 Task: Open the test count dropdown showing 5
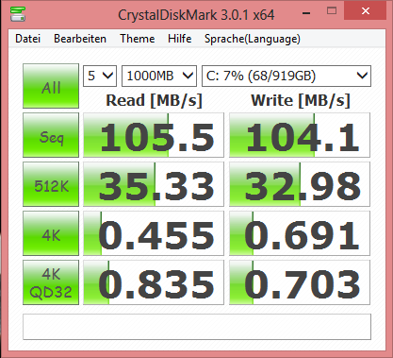(100, 76)
